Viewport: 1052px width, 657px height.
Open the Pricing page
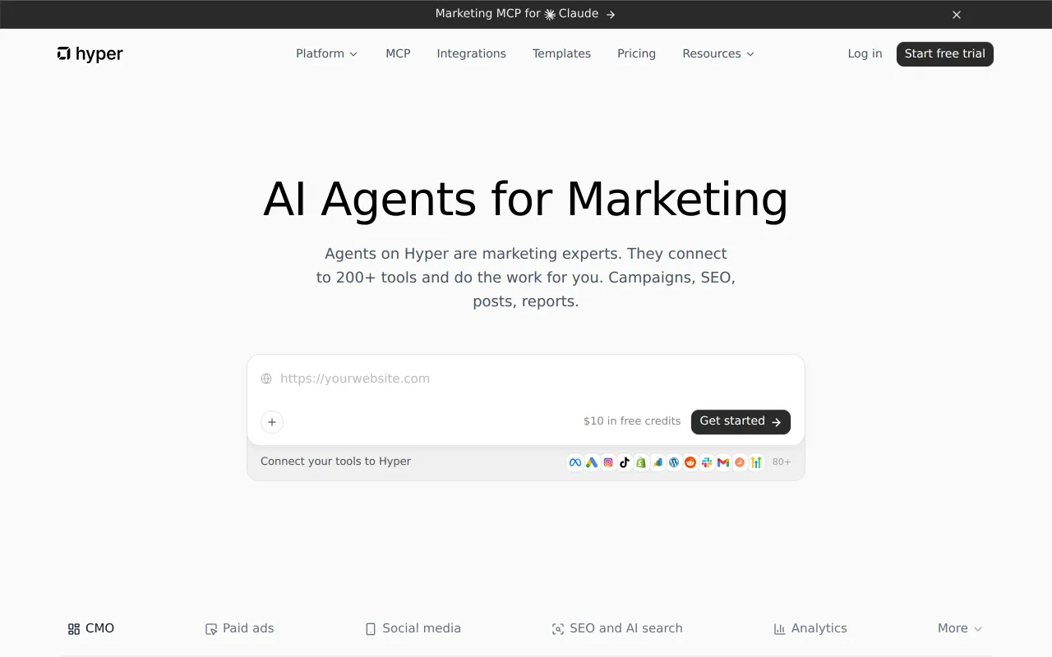coord(636,53)
